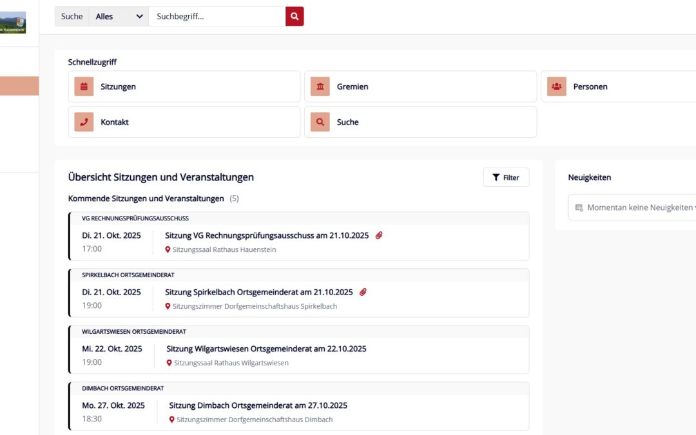This screenshot has height=435, width=696.
Task: Open the Sitzungen calendar icon shortcut
Action: point(84,86)
